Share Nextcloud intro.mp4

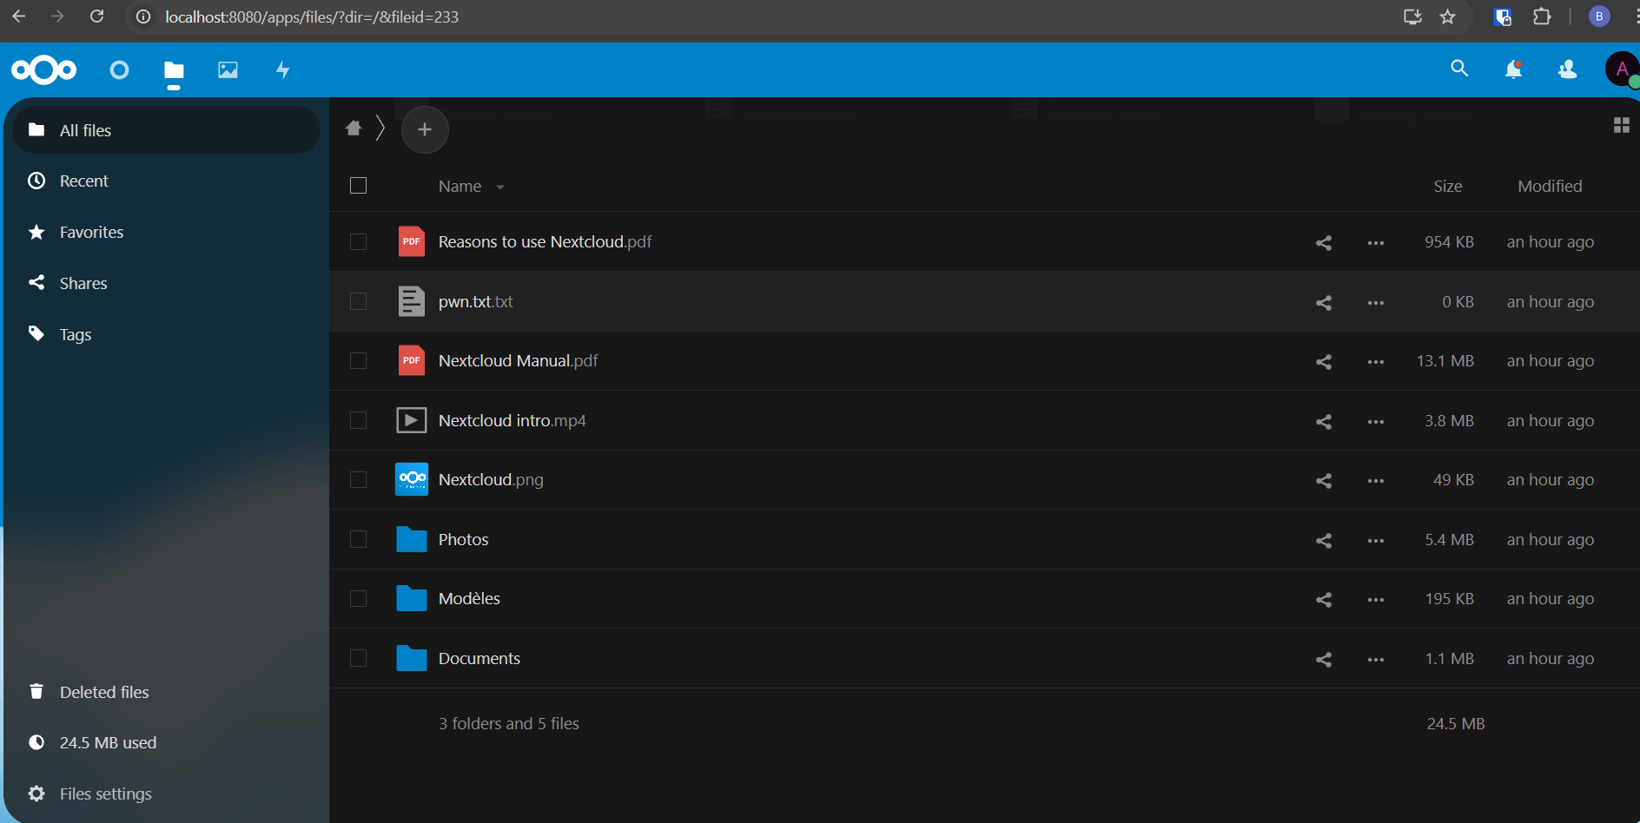pyautogui.click(x=1324, y=421)
